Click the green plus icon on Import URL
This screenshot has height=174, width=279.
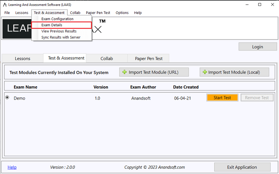pos(124,72)
